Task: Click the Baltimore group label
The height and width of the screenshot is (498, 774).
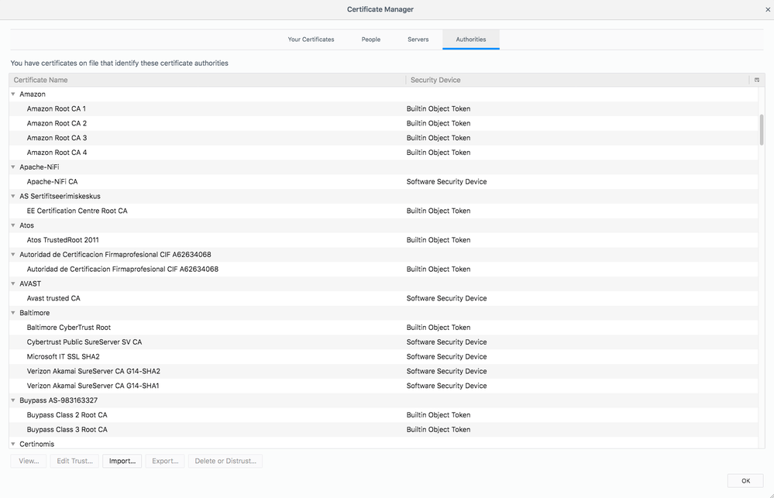Action: (x=35, y=313)
